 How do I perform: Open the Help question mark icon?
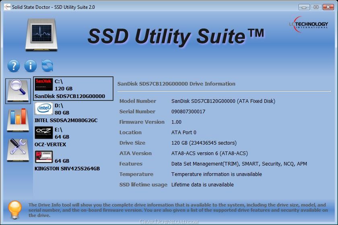click(x=14, y=66)
